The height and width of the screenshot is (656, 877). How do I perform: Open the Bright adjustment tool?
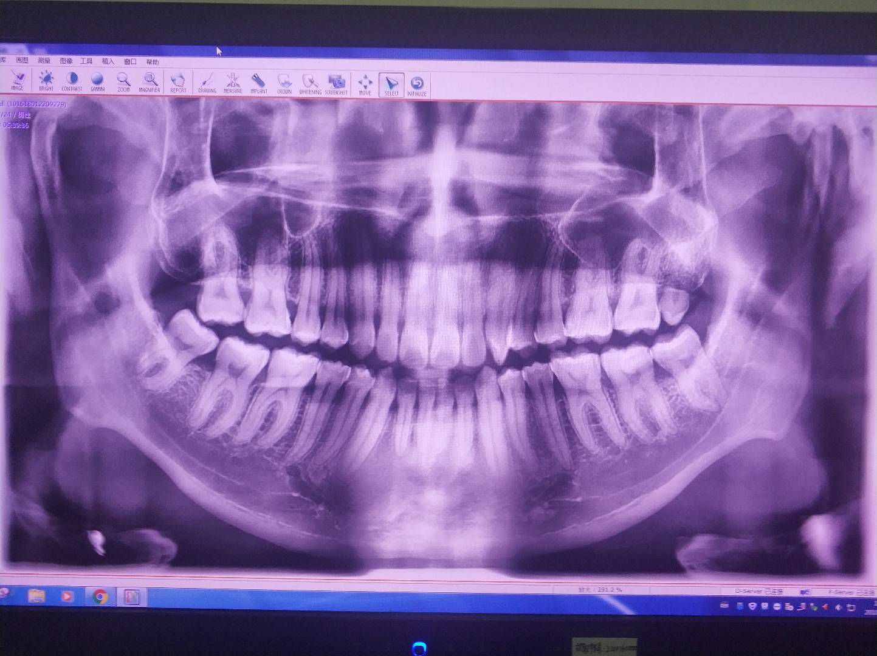coord(46,81)
